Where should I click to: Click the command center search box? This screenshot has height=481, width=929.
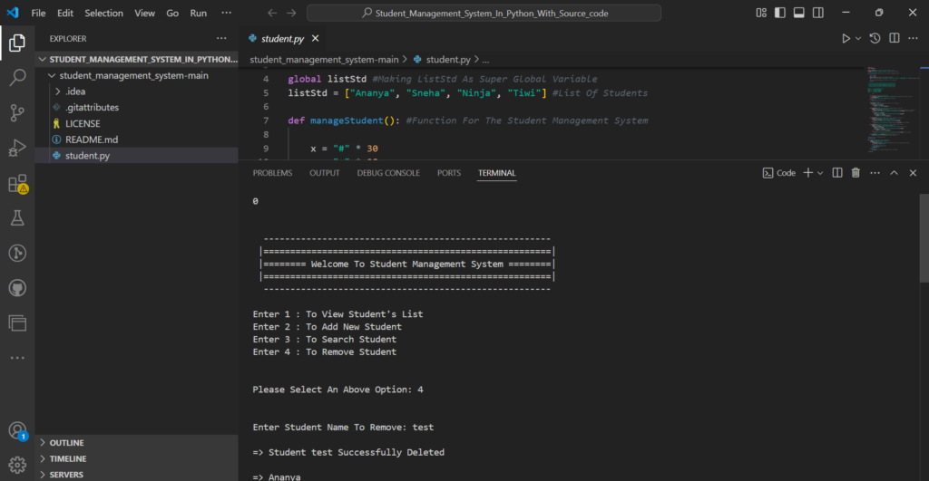pyautogui.click(x=484, y=13)
